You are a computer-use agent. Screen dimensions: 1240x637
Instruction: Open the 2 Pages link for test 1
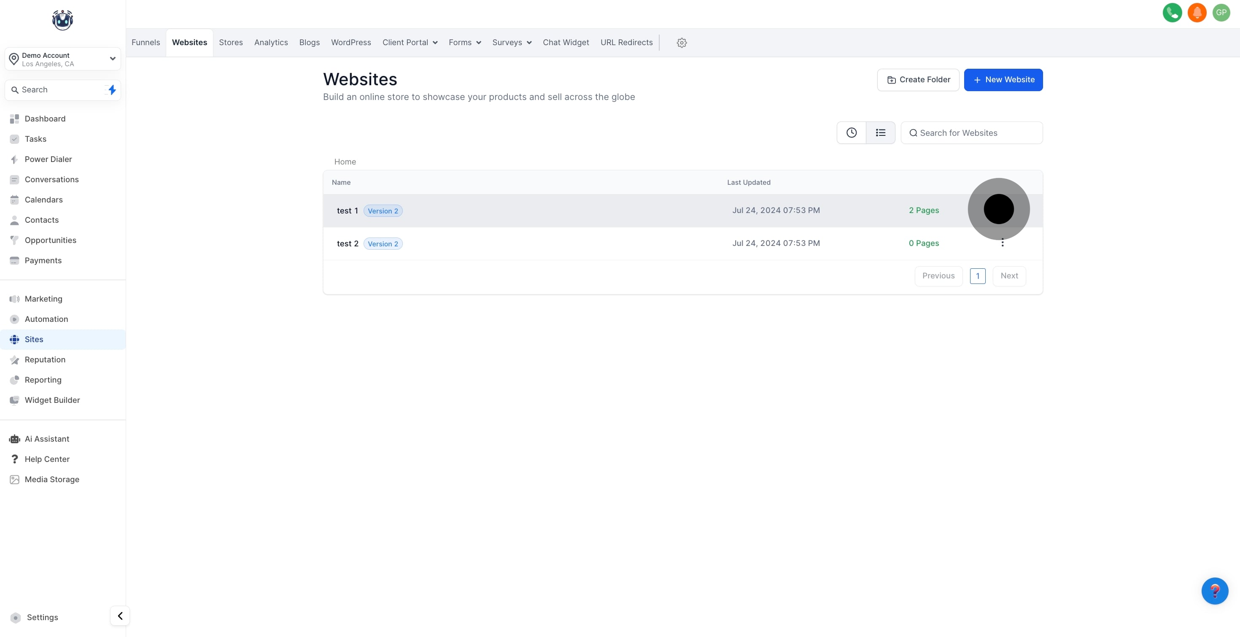pyautogui.click(x=923, y=211)
